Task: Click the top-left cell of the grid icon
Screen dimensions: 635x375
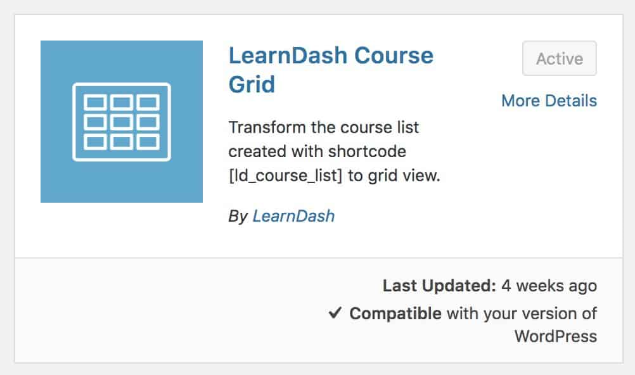Action: [x=95, y=103]
